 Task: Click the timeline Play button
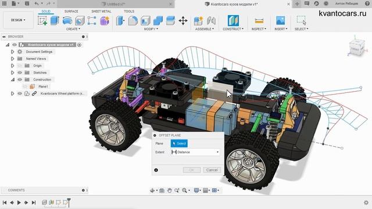[x=19, y=203]
